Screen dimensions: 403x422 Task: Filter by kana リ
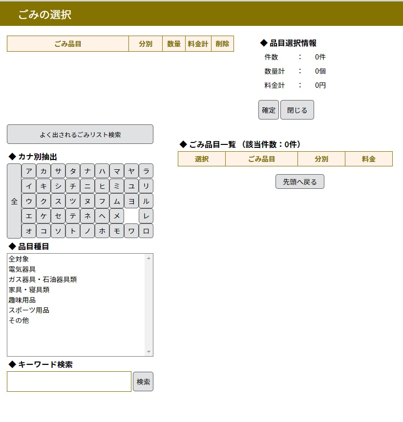coord(146,186)
